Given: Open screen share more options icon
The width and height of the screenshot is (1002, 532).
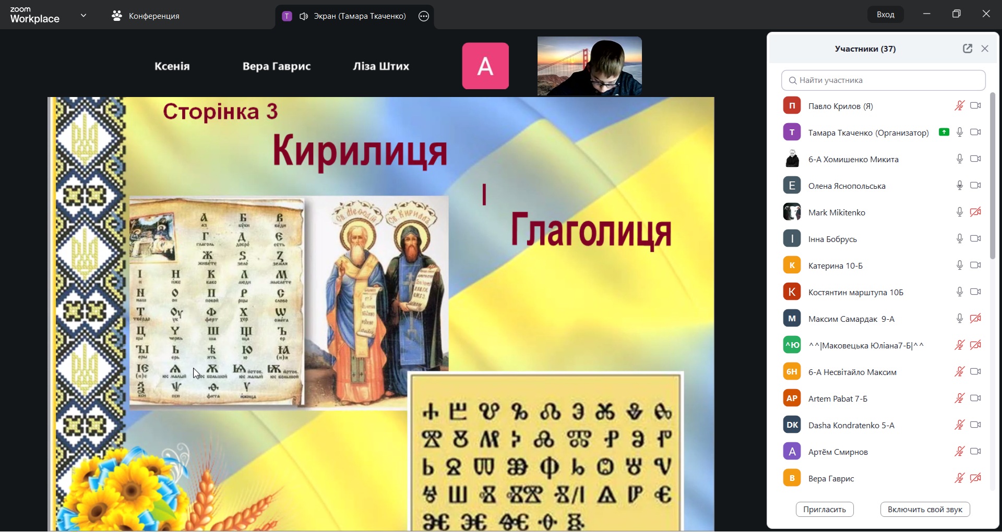Looking at the screenshot, I should coord(424,16).
